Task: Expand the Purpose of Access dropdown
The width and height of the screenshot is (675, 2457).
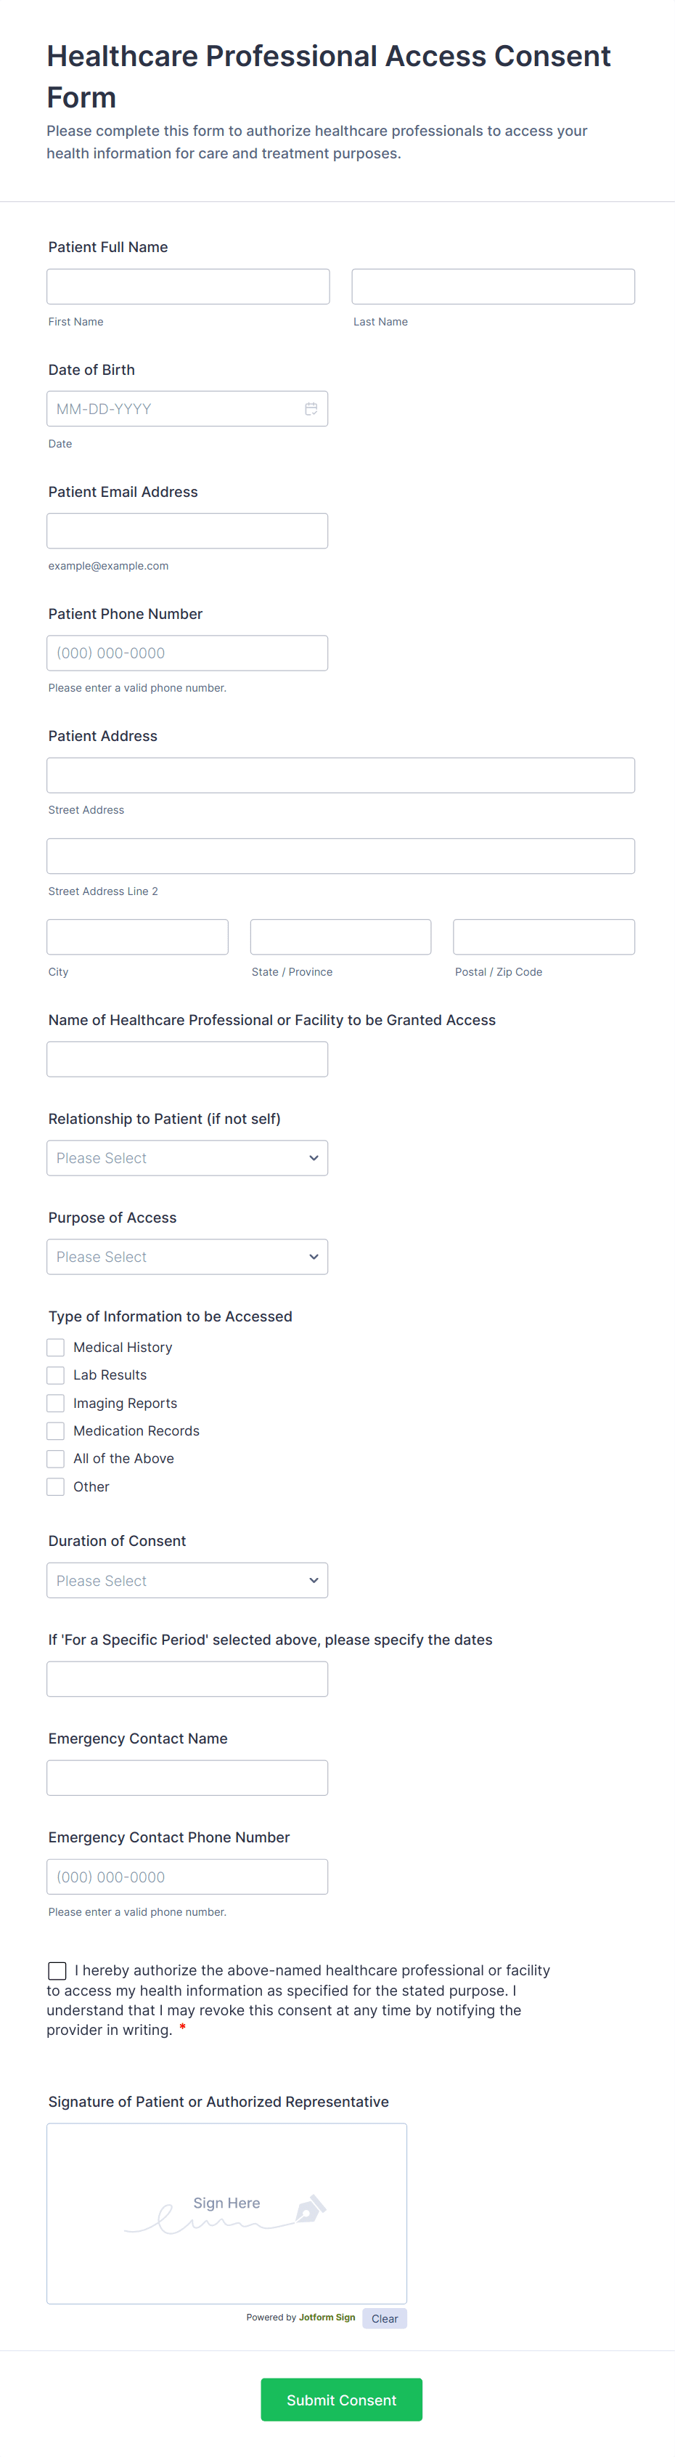Action: 187,1256
